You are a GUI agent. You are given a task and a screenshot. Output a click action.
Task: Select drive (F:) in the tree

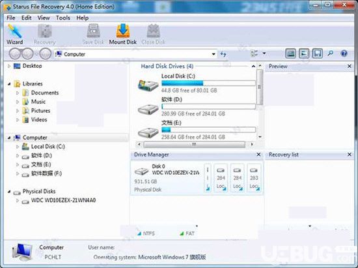click(47, 173)
